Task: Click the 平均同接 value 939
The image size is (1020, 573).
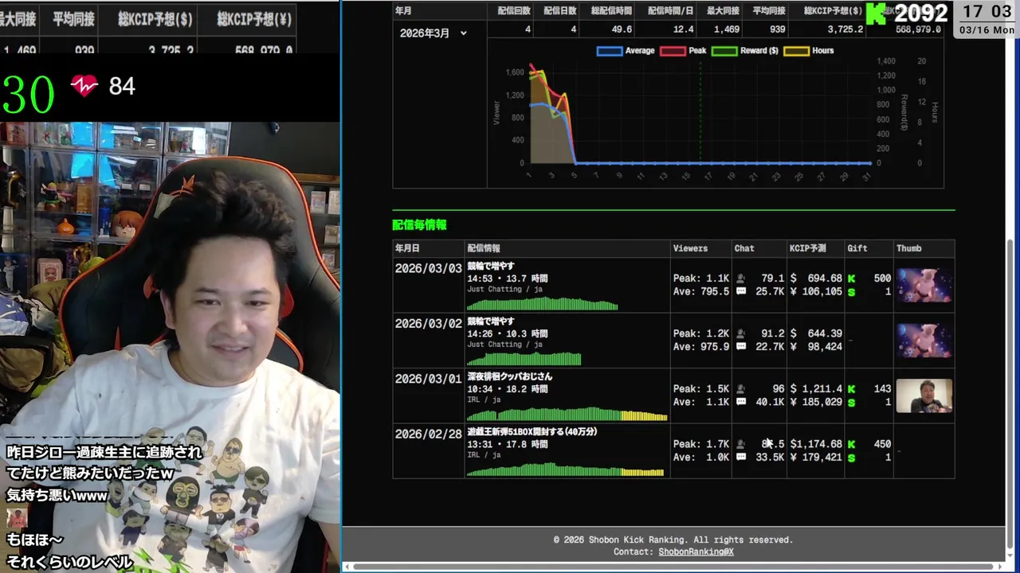Action: (x=777, y=29)
